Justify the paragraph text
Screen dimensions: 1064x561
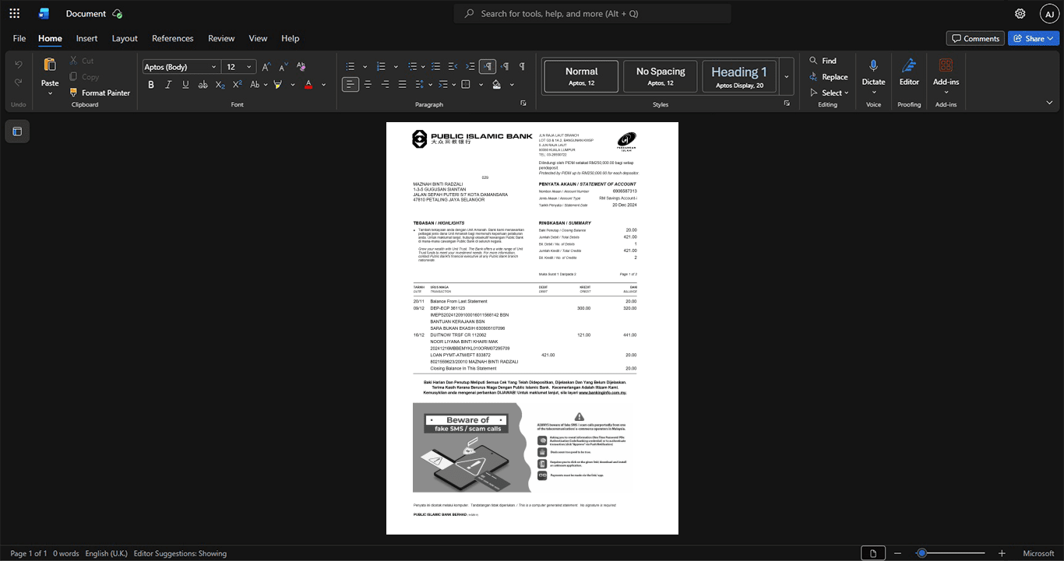[x=402, y=84]
